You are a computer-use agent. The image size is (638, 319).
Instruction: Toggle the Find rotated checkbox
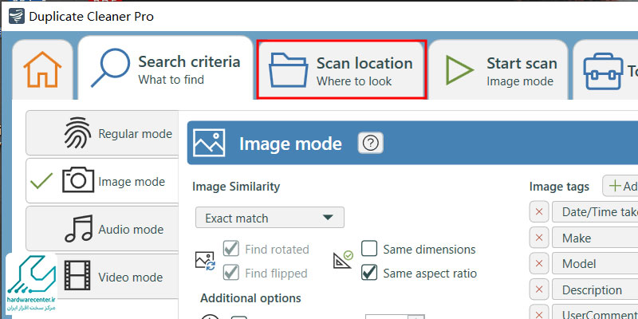(231, 249)
